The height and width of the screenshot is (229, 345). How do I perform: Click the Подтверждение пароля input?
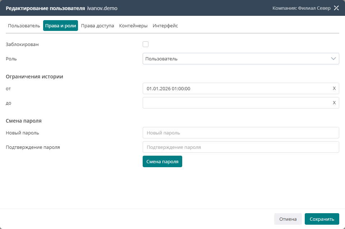[x=241, y=147]
